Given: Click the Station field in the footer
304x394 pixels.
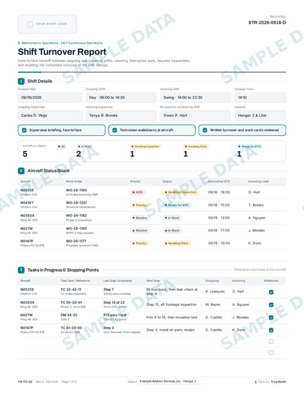Looking at the screenshot, I should pyautogui.click(x=171, y=382).
